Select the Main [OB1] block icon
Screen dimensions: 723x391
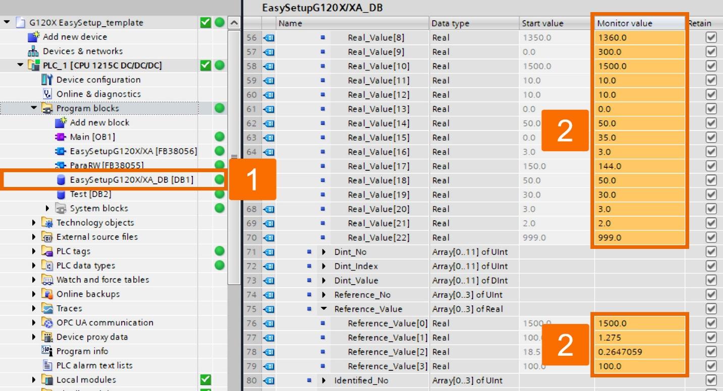point(61,137)
